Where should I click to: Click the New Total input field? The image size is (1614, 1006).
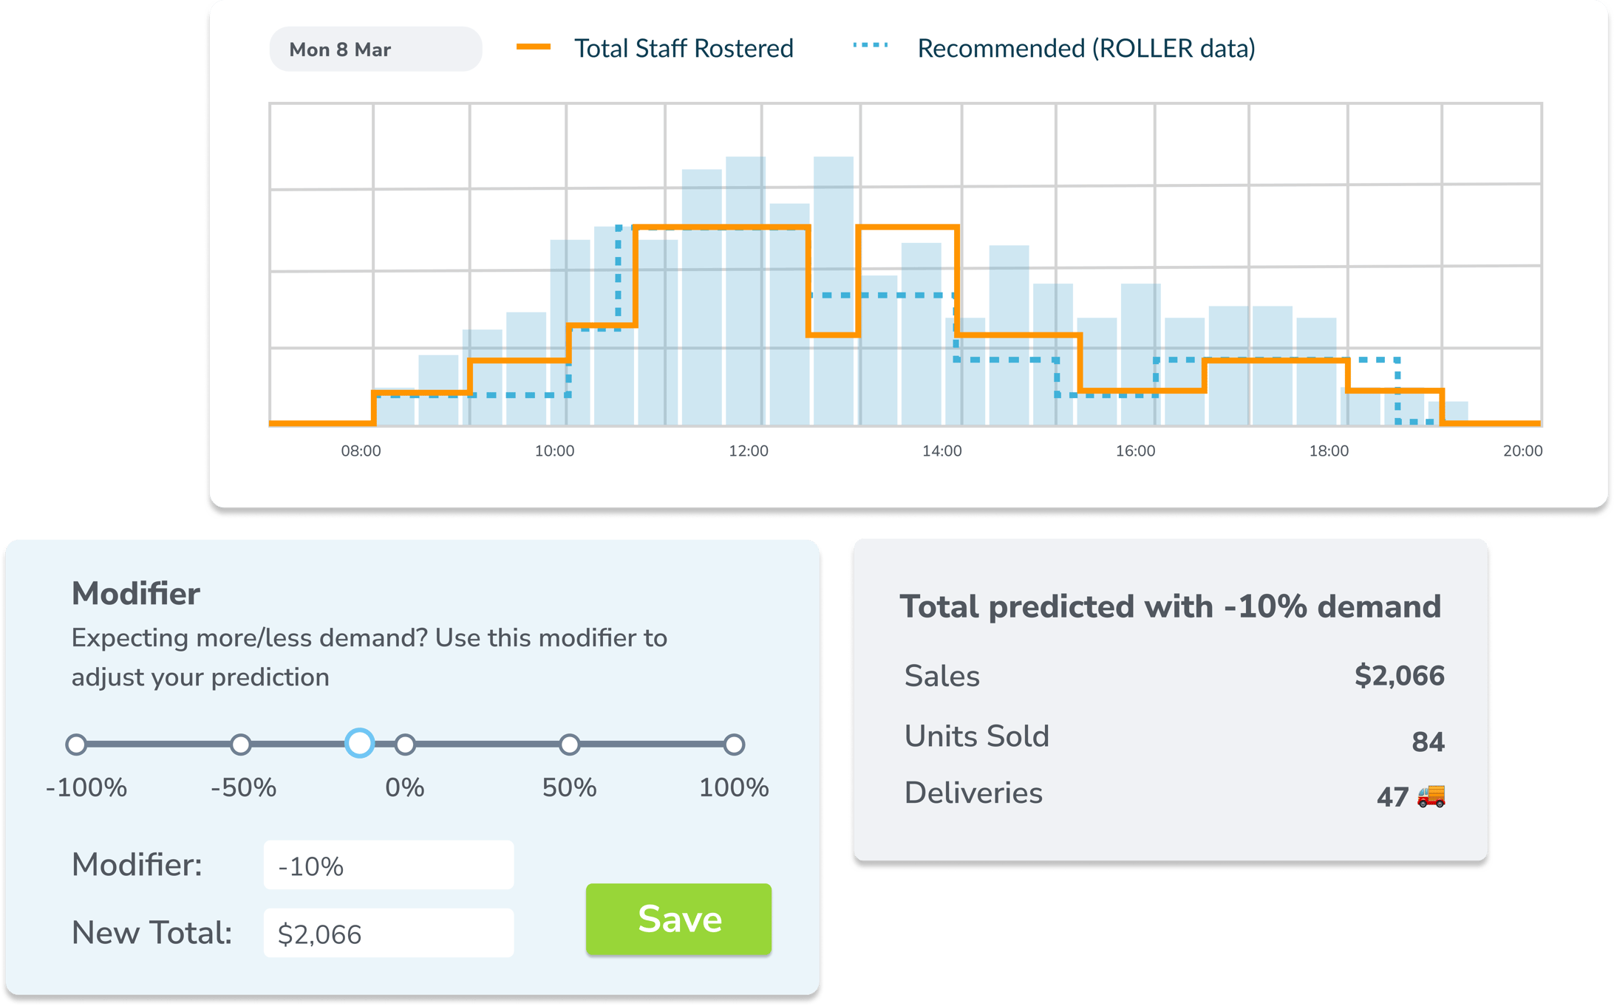388,933
